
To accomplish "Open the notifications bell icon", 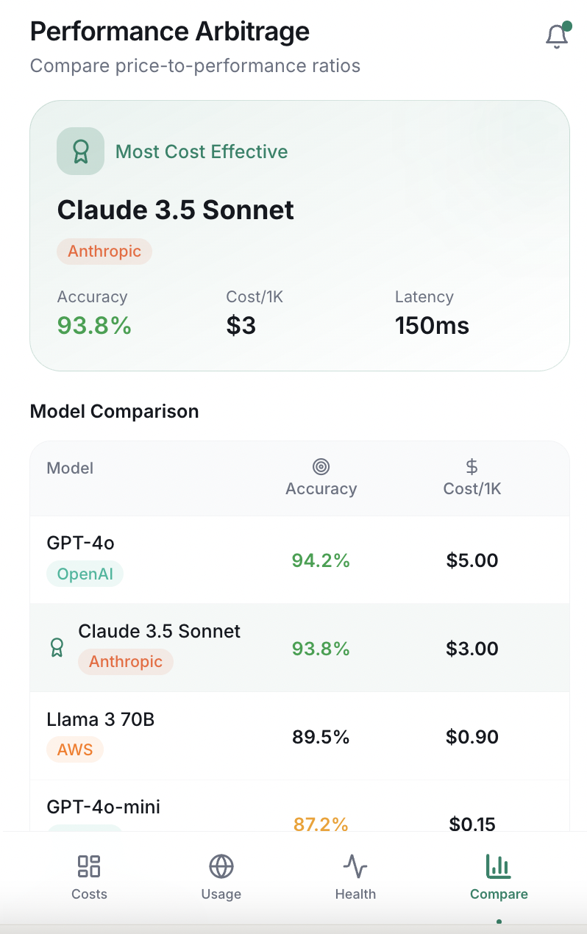I will tap(557, 36).
